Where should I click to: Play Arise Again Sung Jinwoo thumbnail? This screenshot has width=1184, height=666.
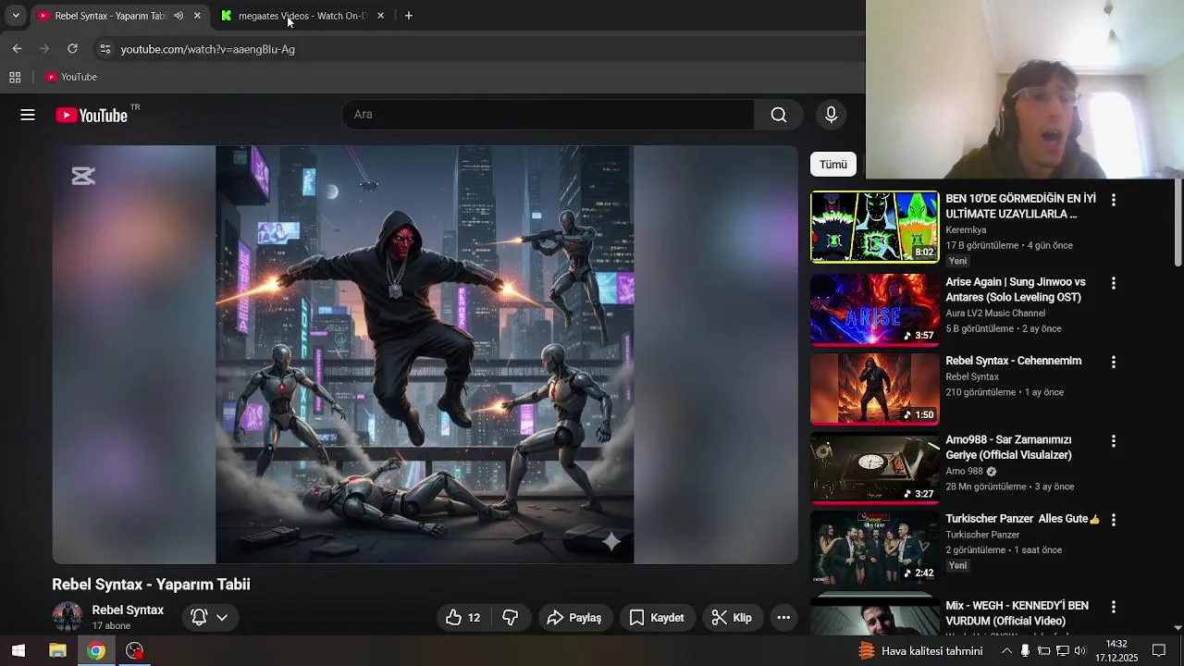pyautogui.click(x=875, y=310)
